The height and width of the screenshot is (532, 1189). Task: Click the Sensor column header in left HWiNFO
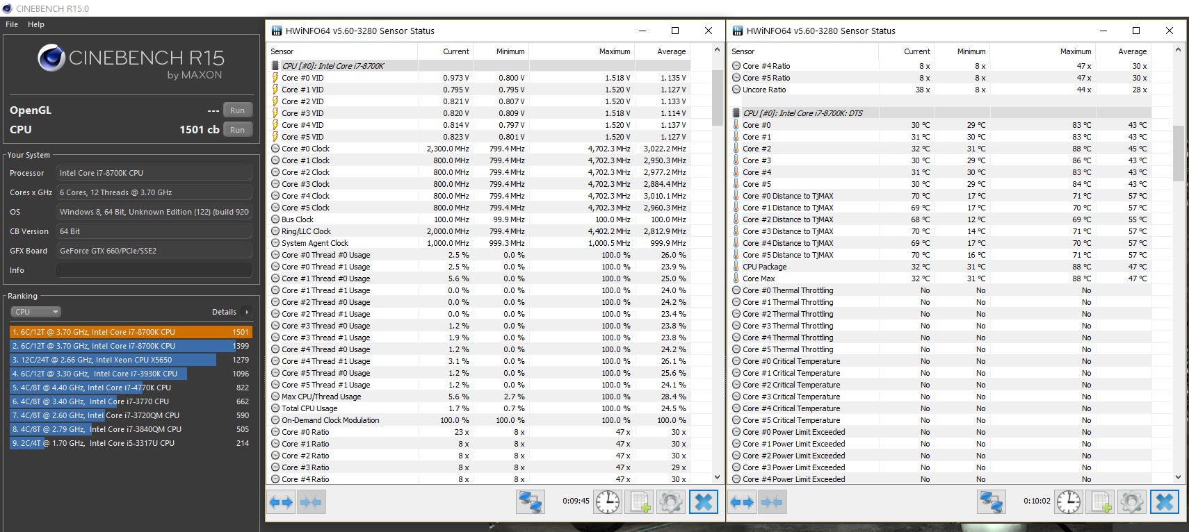click(x=342, y=51)
